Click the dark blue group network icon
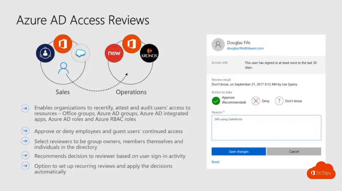Screen dimensions: 342x191 point(45,53)
